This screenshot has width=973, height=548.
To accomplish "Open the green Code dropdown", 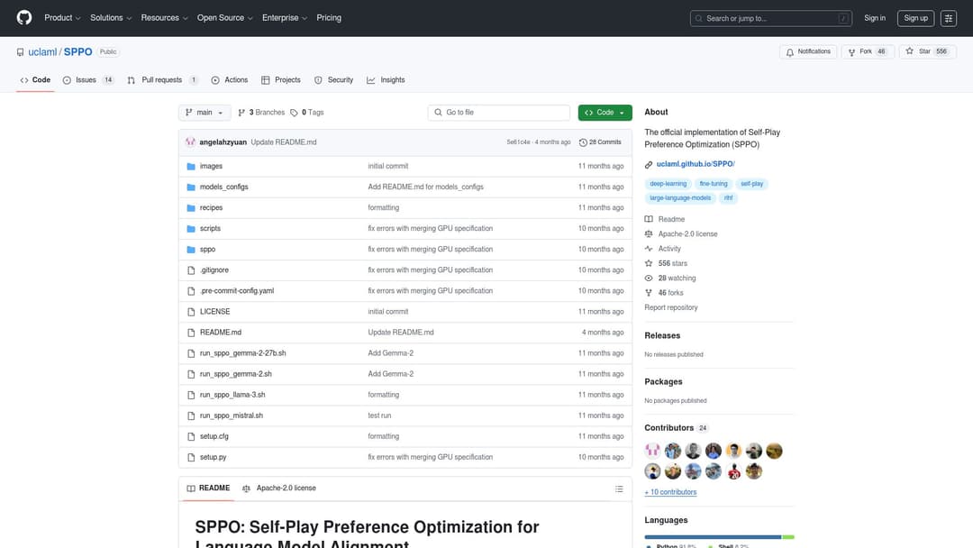I will pyautogui.click(x=605, y=113).
